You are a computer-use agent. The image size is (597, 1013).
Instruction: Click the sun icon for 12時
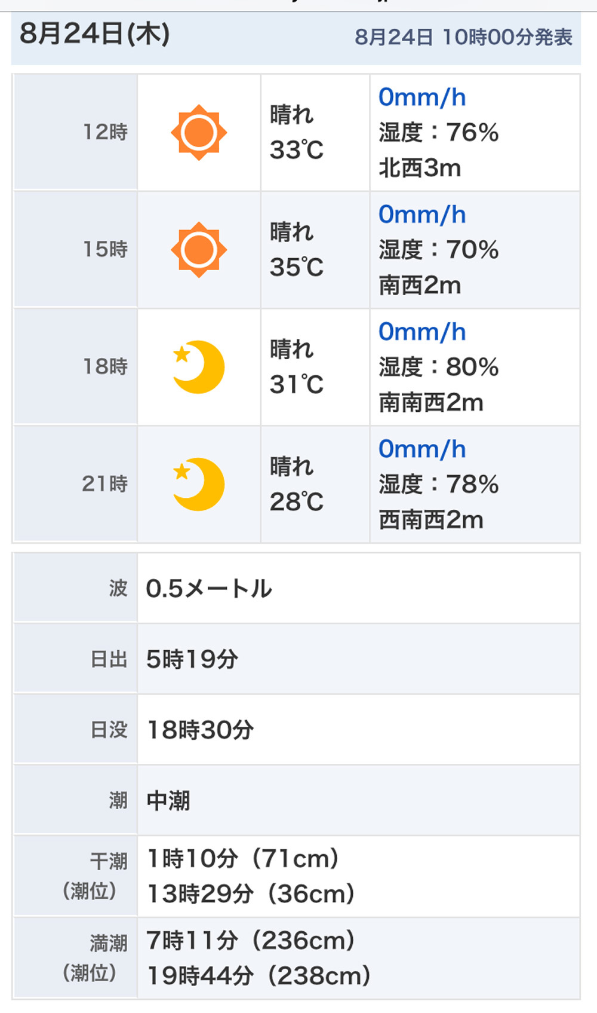pos(199,133)
